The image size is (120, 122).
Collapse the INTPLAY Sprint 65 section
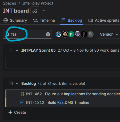coord(17,50)
